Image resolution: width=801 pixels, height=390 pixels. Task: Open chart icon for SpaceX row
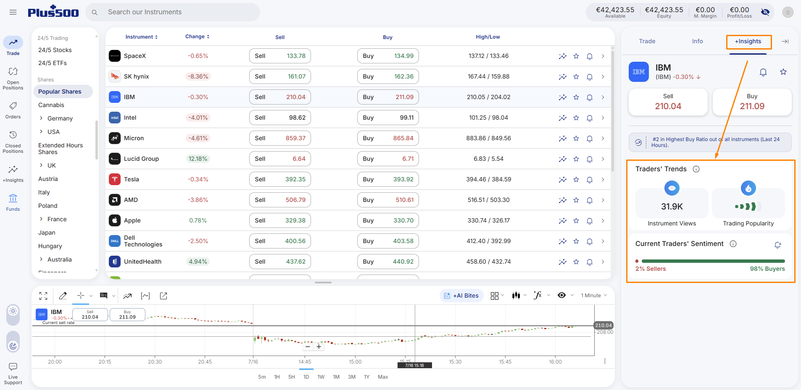pyautogui.click(x=563, y=56)
